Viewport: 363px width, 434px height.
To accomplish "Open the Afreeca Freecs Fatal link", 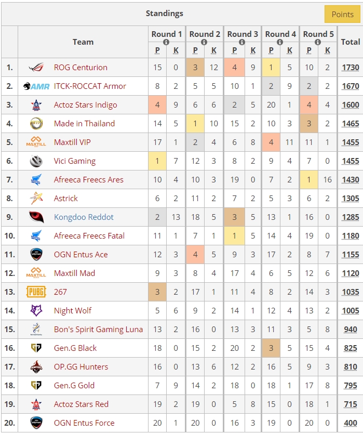I will [x=89, y=235].
